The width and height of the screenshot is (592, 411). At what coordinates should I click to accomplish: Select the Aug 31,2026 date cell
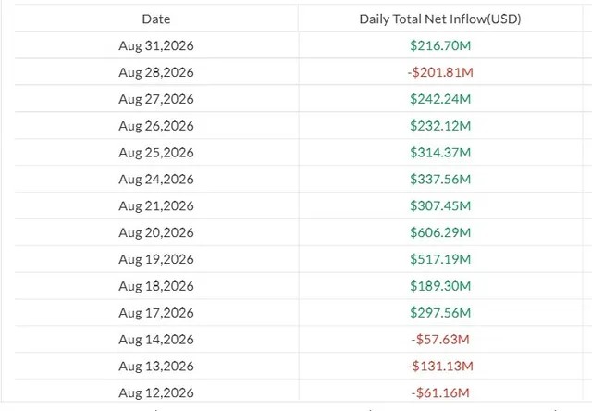(x=156, y=45)
